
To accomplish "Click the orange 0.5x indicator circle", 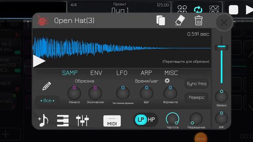I will point(200,138).
